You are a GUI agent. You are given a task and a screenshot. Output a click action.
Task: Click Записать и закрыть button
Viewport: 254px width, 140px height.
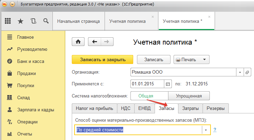pos(103,59)
